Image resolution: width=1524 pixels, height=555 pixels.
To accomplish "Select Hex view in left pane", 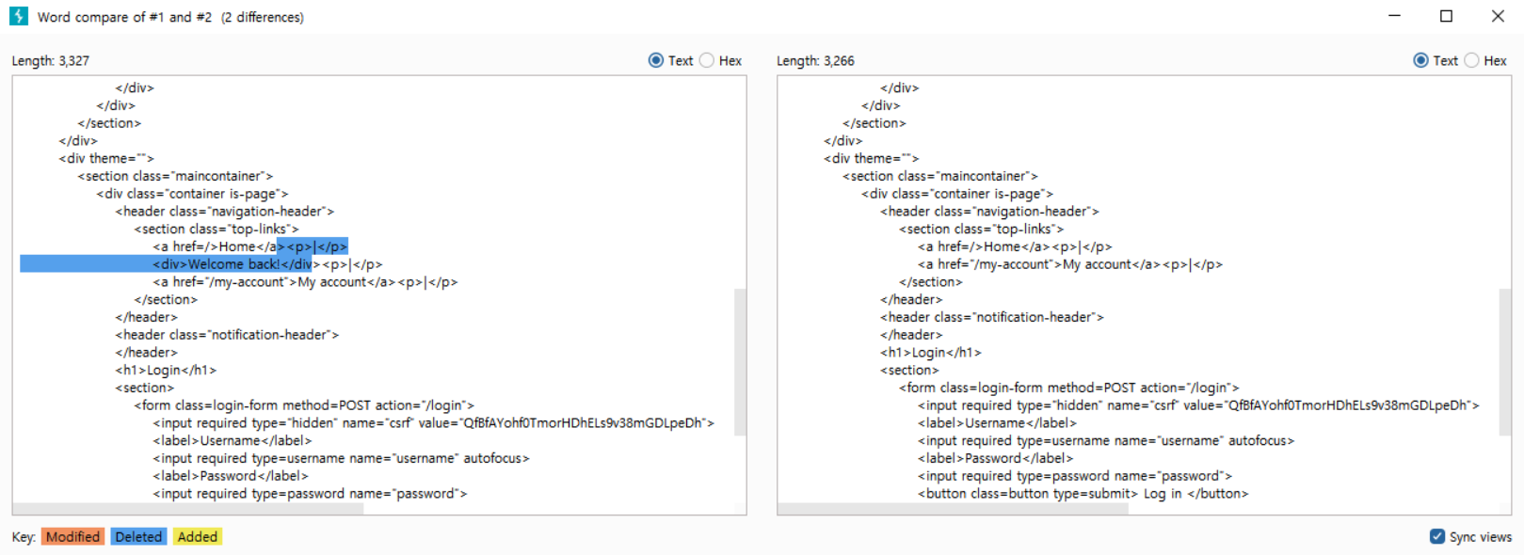I will 707,60.
